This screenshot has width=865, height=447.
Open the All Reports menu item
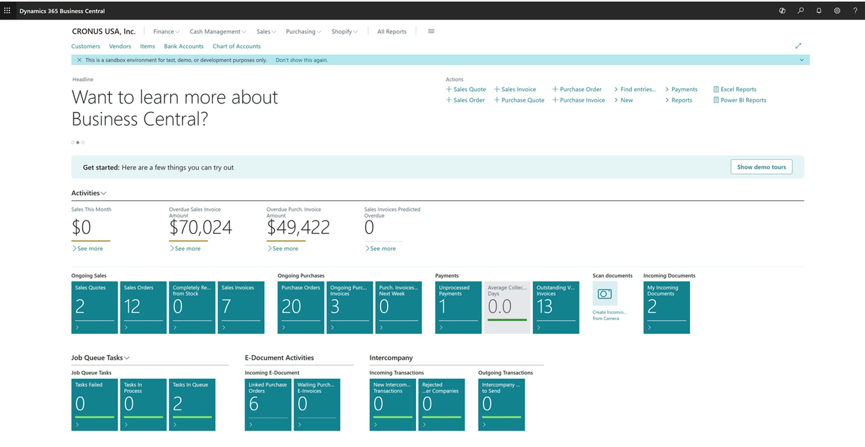click(x=392, y=32)
